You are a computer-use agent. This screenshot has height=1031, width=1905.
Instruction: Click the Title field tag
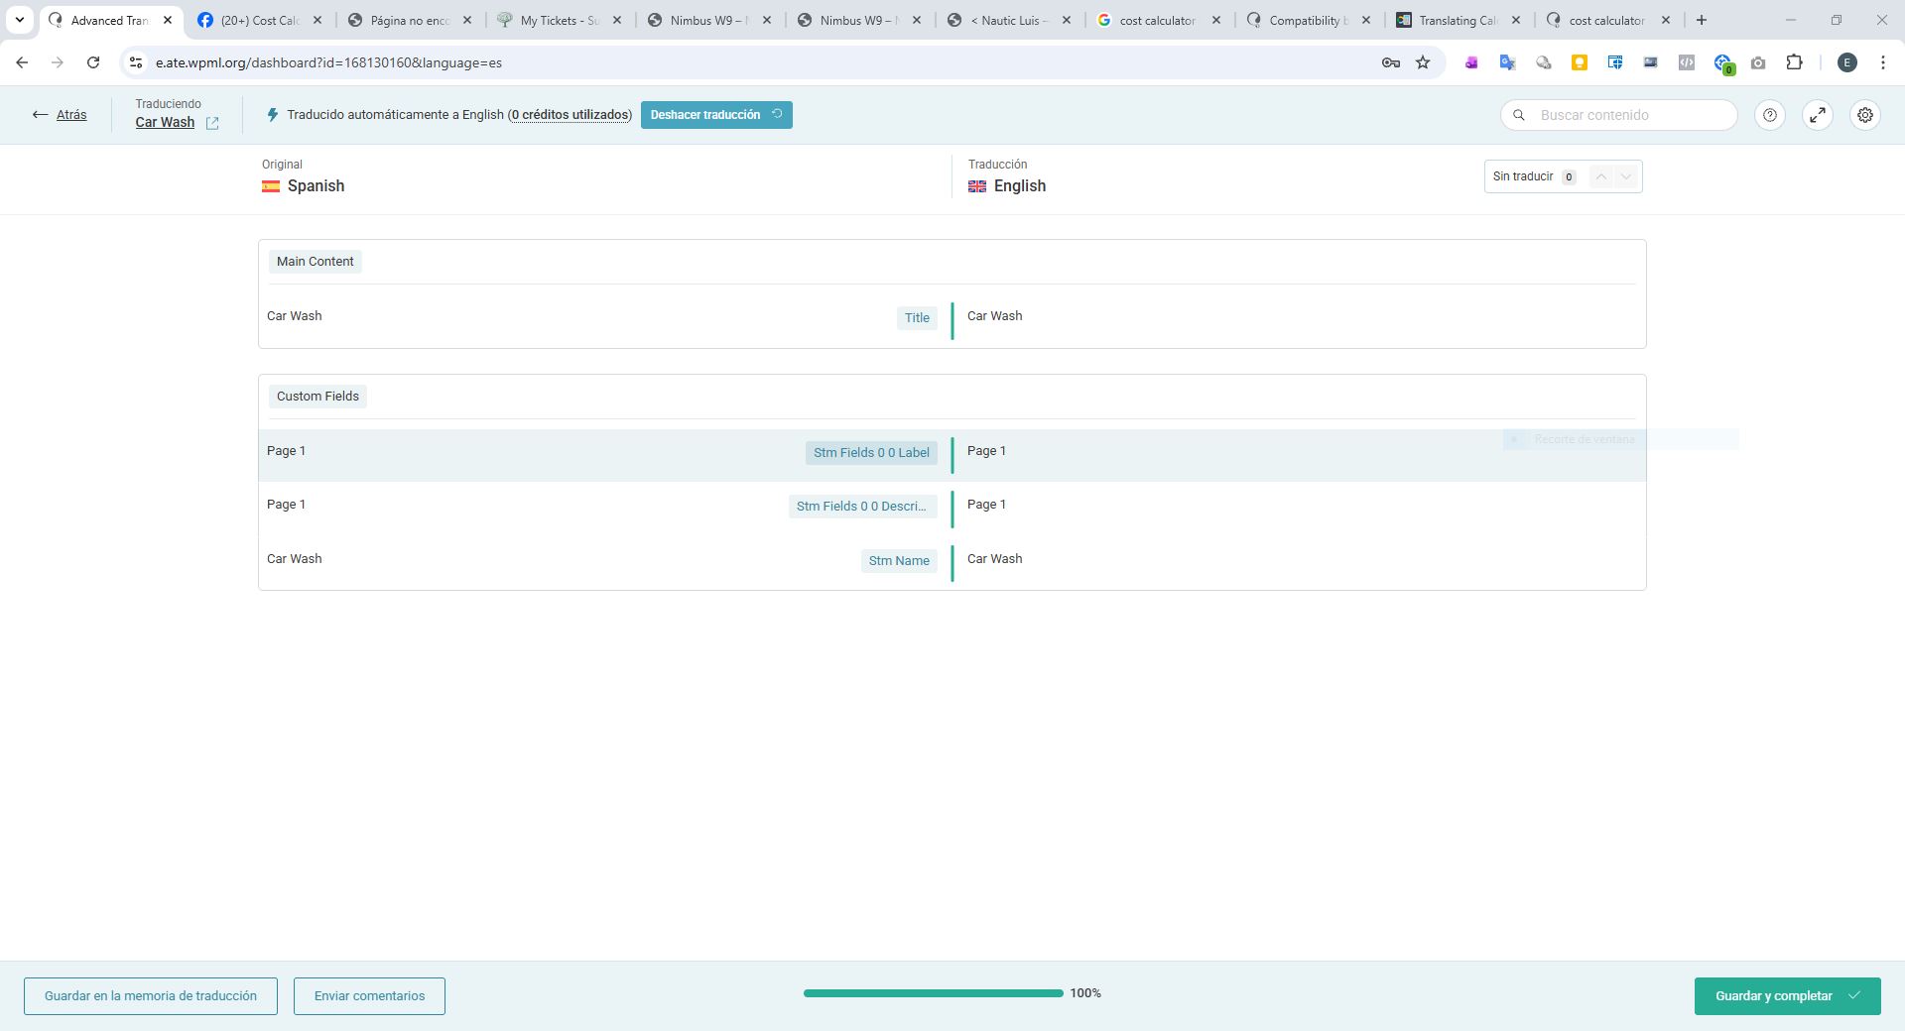click(x=917, y=318)
